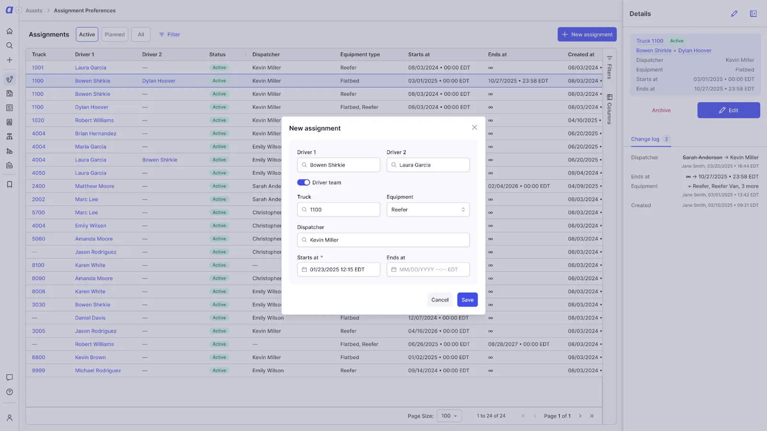Open the route map-pin sidebar icon
This screenshot has width=767, height=431.
click(9, 79)
